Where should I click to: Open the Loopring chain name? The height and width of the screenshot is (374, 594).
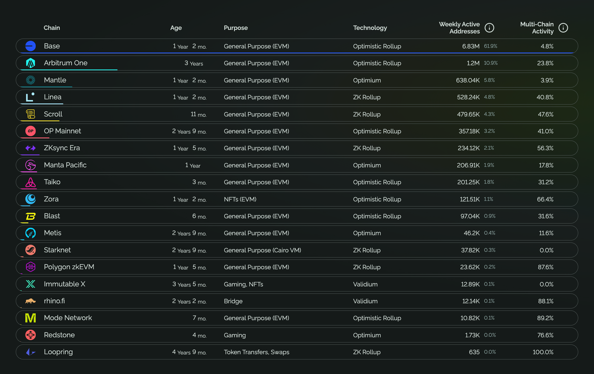point(58,352)
